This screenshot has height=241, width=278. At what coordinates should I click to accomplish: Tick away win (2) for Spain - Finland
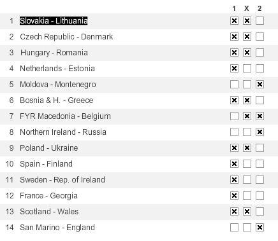[x=260, y=164]
